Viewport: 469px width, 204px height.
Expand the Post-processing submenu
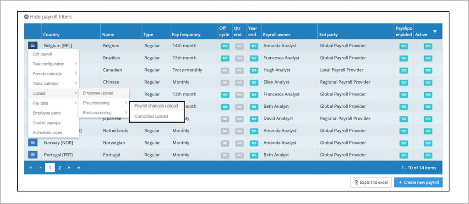coord(102,113)
